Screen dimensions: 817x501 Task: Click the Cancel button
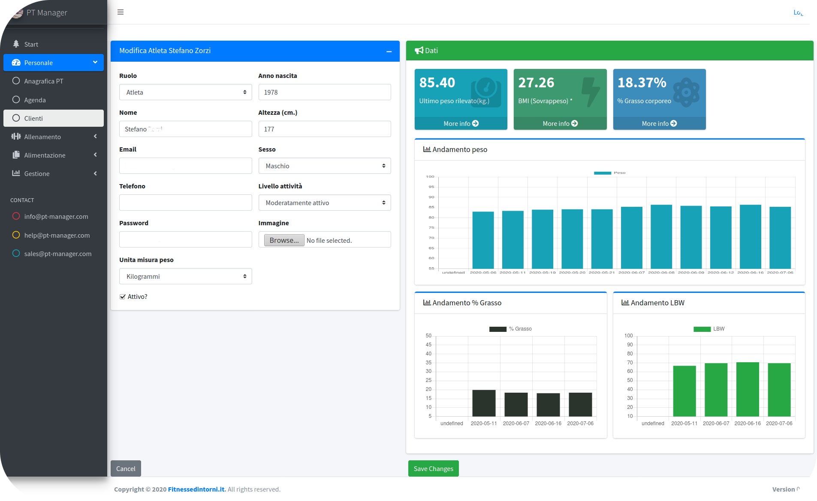point(126,468)
